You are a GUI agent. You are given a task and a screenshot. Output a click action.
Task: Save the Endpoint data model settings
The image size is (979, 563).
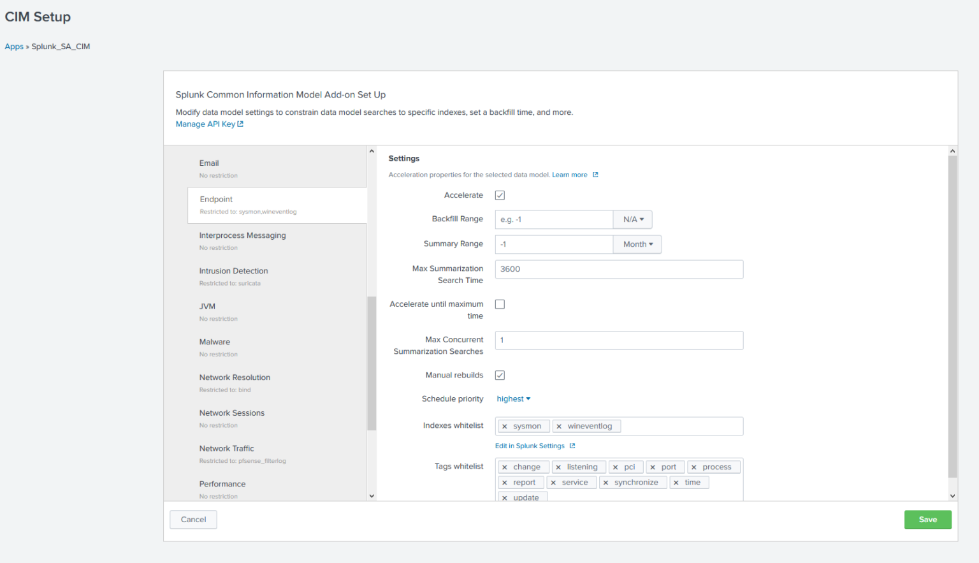tap(927, 520)
